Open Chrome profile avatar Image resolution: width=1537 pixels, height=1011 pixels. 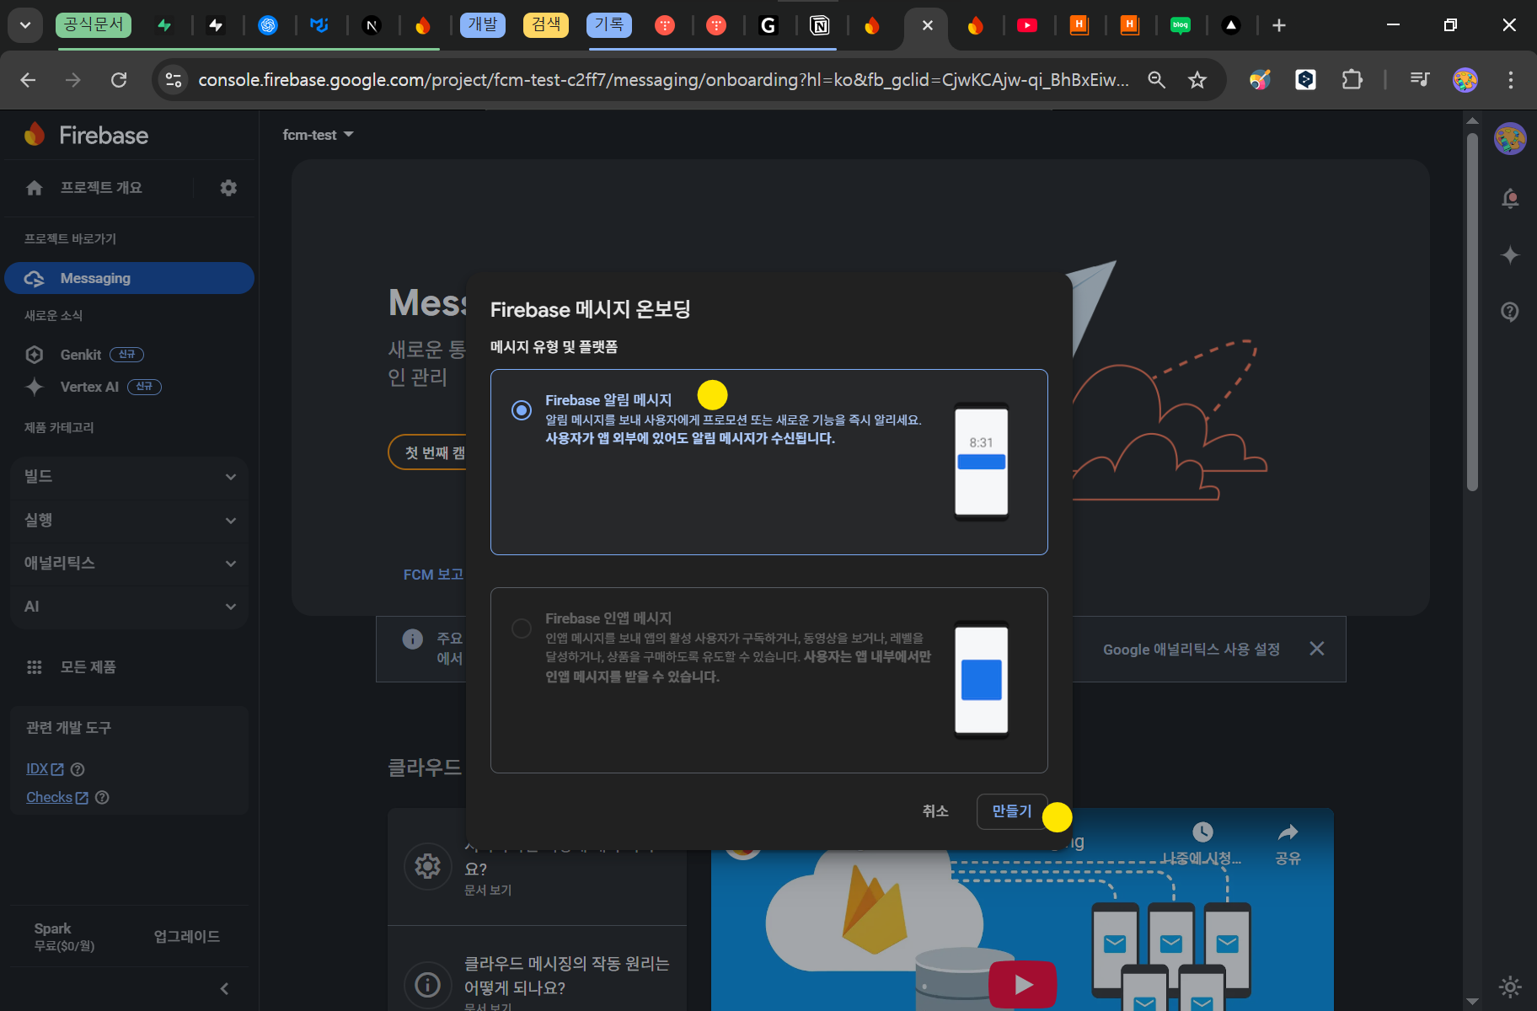1465,80
